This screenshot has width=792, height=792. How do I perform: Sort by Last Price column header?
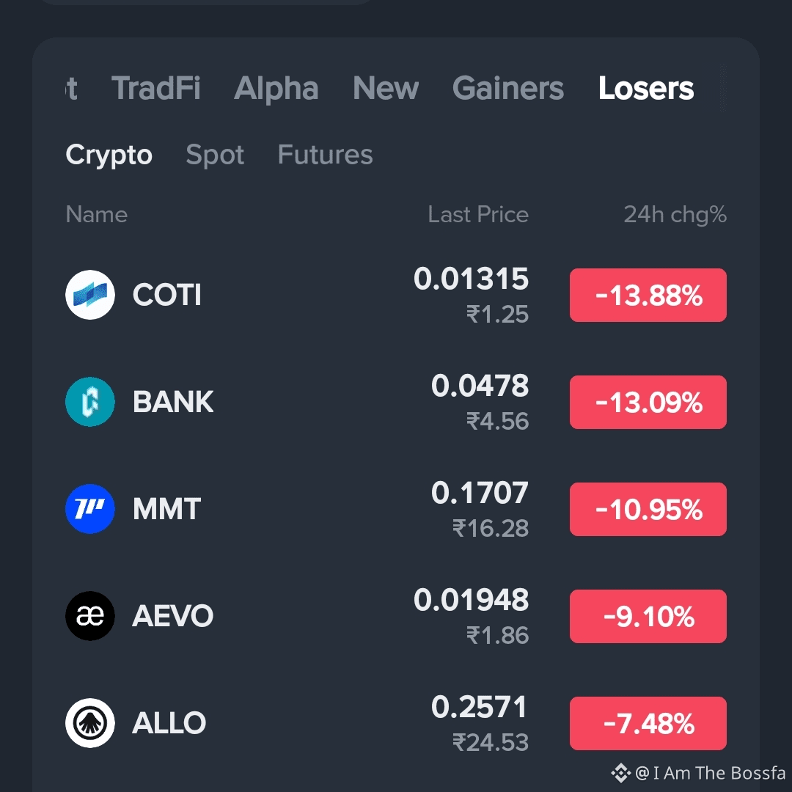(x=478, y=215)
